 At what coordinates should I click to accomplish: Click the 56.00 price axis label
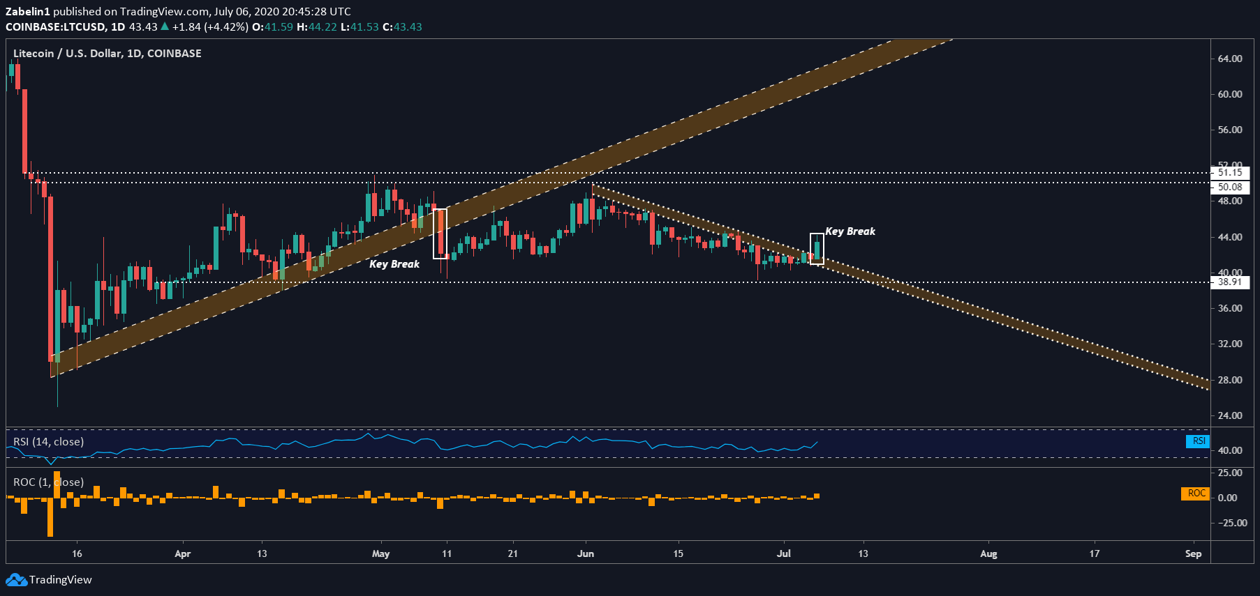(x=1230, y=130)
